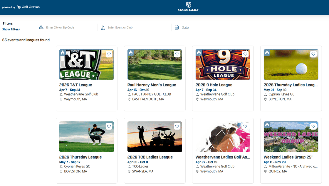Image resolution: width=329 pixels, height=186 pixels.
Task: Favorite the 2026 9 Hole League card
Action: tap(245, 54)
